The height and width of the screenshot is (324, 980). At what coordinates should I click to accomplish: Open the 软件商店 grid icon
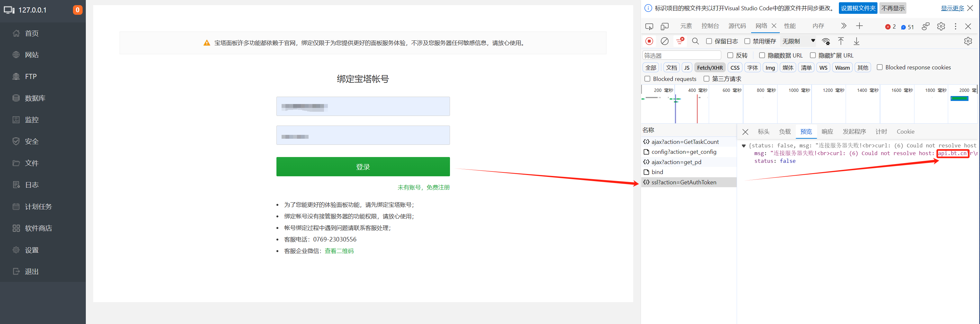pos(16,228)
